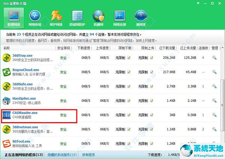
Task: Edit download limit for 360Safe.exe
Action: (129, 86)
